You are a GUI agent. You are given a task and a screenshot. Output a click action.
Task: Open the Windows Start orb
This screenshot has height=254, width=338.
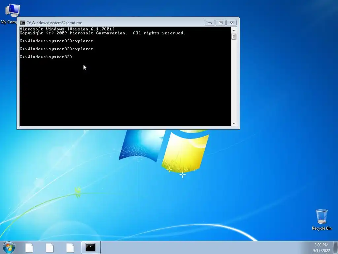tap(9, 247)
